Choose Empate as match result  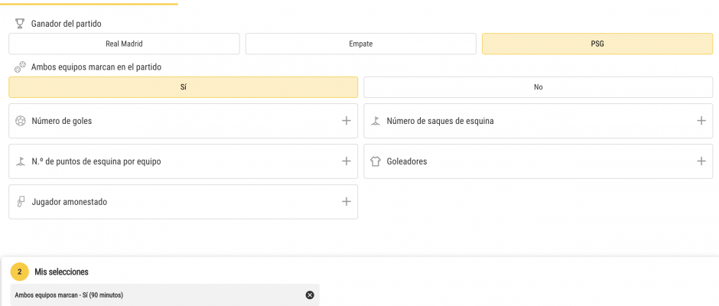pos(360,44)
